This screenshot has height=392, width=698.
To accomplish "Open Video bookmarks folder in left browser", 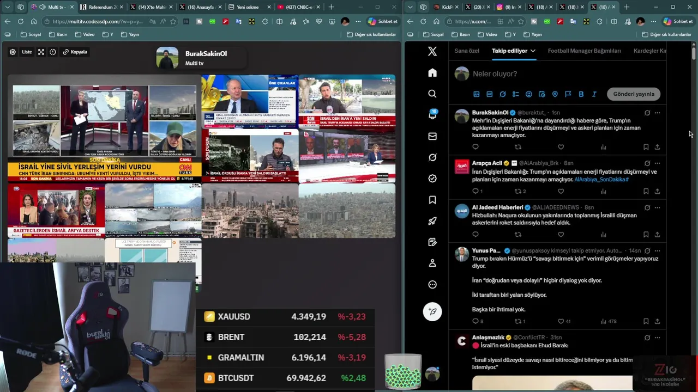I will pos(85,34).
